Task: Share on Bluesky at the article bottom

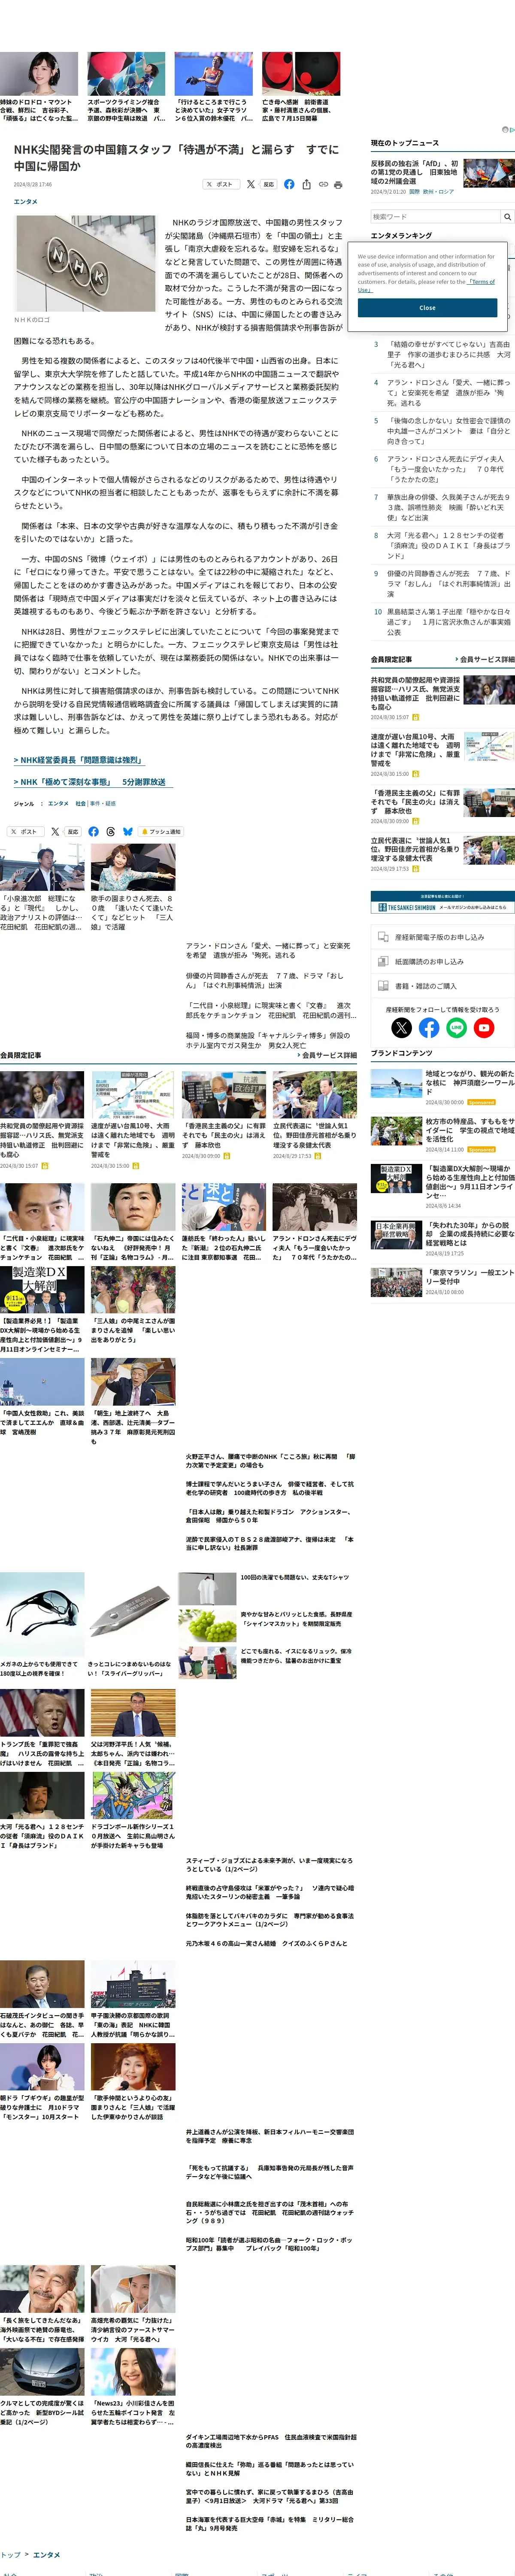Action: (x=128, y=831)
